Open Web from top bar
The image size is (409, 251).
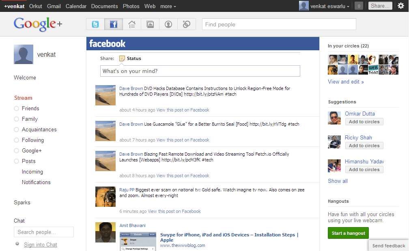click(x=150, y=6)
